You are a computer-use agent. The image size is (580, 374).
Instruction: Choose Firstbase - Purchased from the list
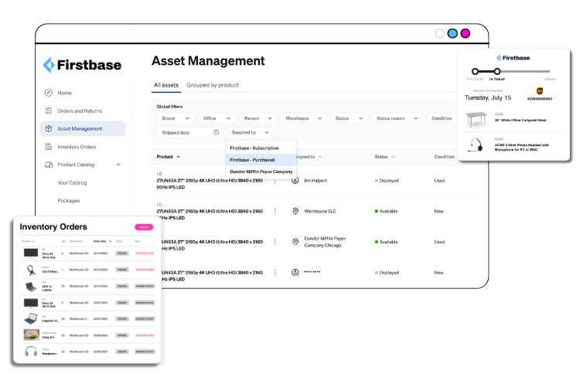click(261, 159)
